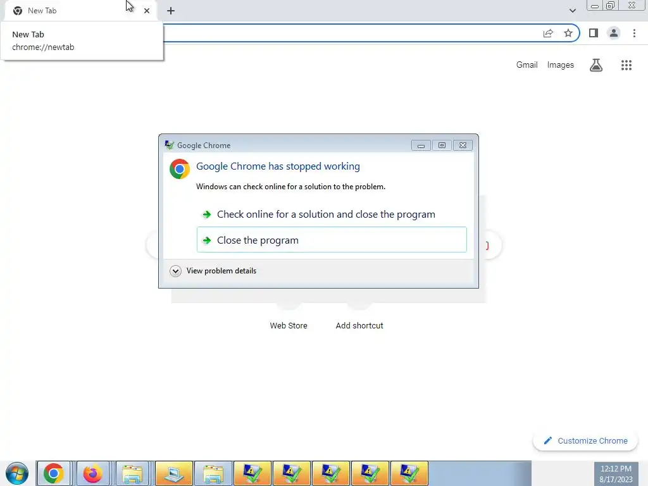Close the crash dialog window
Viewport: 648px width, 486px height.
(463, 146)
